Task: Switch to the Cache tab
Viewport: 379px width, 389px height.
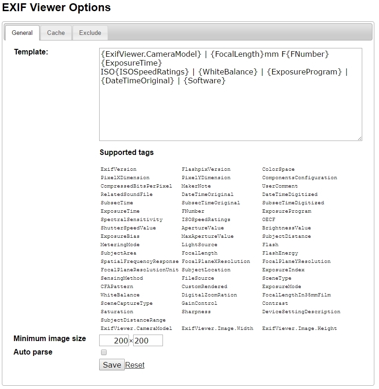Action: pos(56,33)
